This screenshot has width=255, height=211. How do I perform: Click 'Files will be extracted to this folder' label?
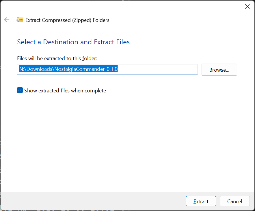(x=57, y=58)
